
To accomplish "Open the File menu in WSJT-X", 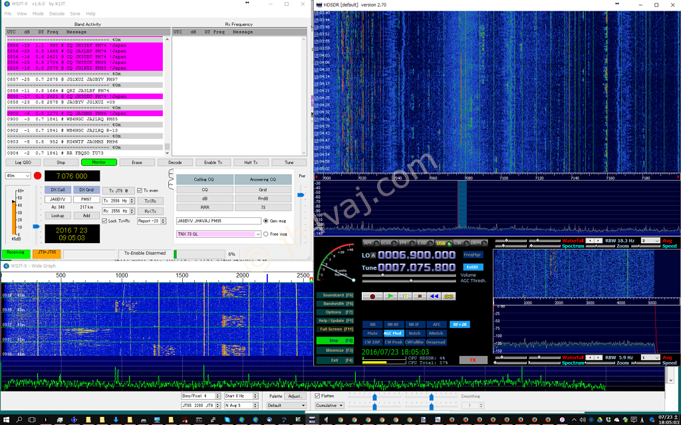I will [8, 13].
